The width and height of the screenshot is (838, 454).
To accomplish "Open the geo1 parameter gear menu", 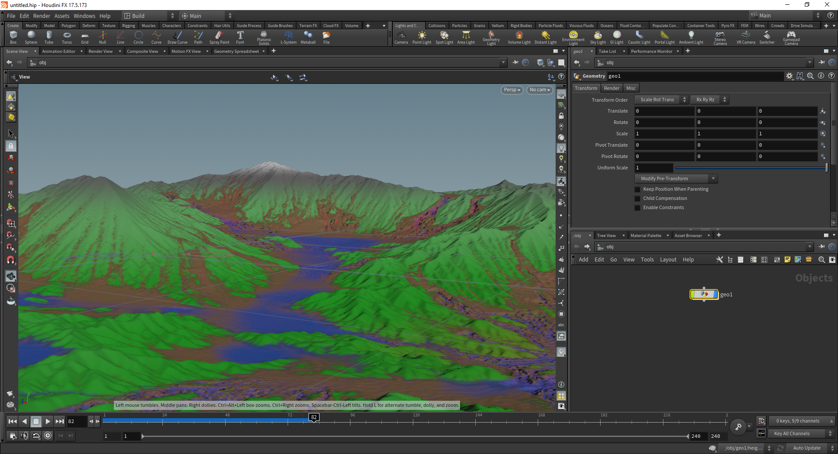I will pyautogui.click(x=789, y=76).
